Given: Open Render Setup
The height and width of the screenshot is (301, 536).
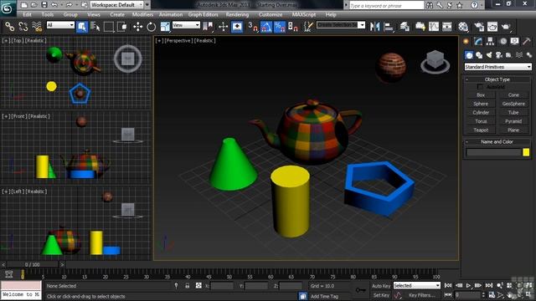Looking at the screenshot, I should [479, 26].
